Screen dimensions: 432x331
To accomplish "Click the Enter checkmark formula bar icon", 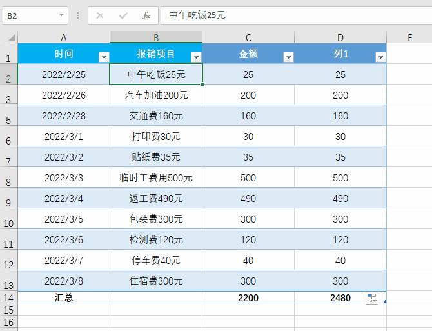I will [123, 15].
